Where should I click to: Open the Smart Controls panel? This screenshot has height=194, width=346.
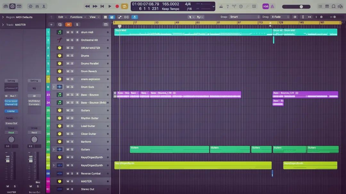(31, 6)
